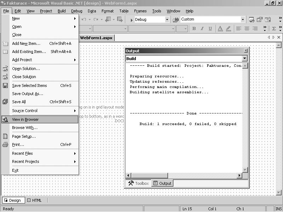Click Output window scroll right arrow
The height and width of the screenshot is (212, 283).
pyautogui.click(x=239, y=175)
